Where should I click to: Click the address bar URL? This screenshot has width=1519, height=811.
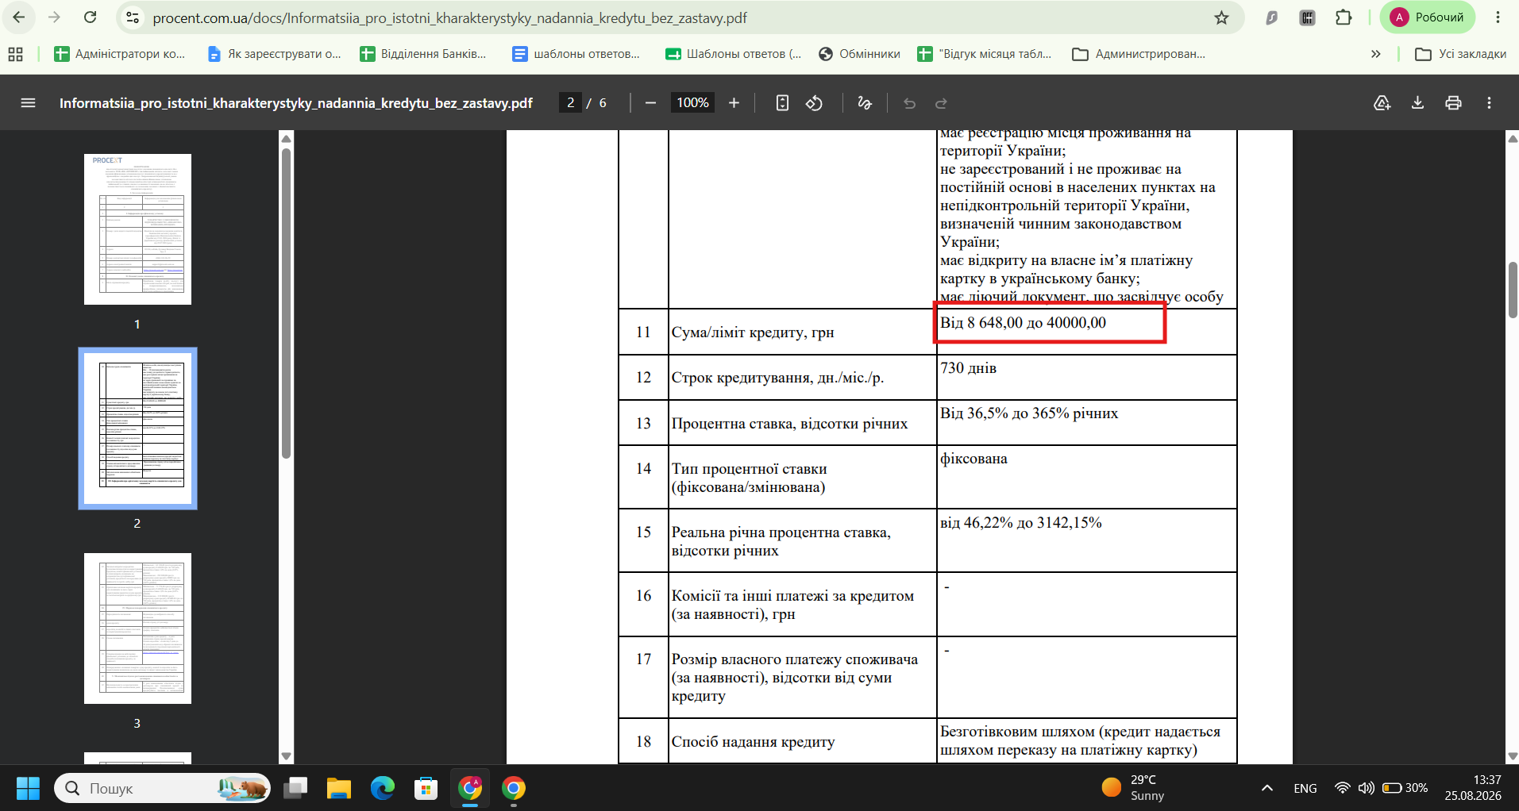point(449,17)
